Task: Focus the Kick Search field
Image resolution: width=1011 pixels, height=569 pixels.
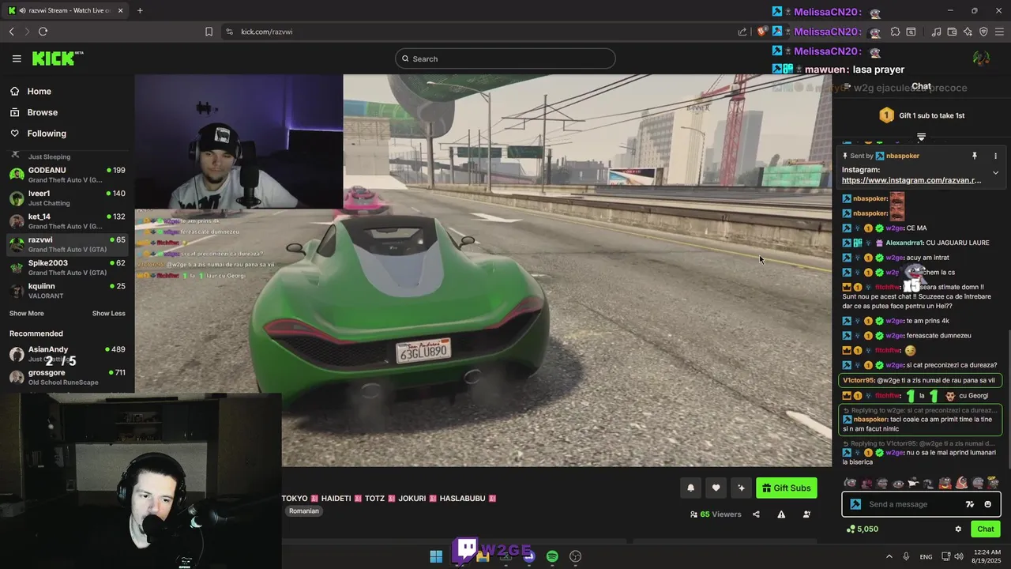Action: pos(505,58)
